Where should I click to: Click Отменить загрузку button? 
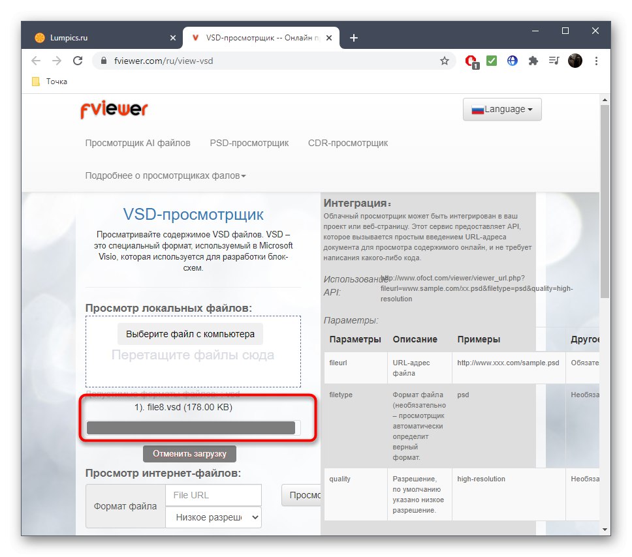(189, 453)
